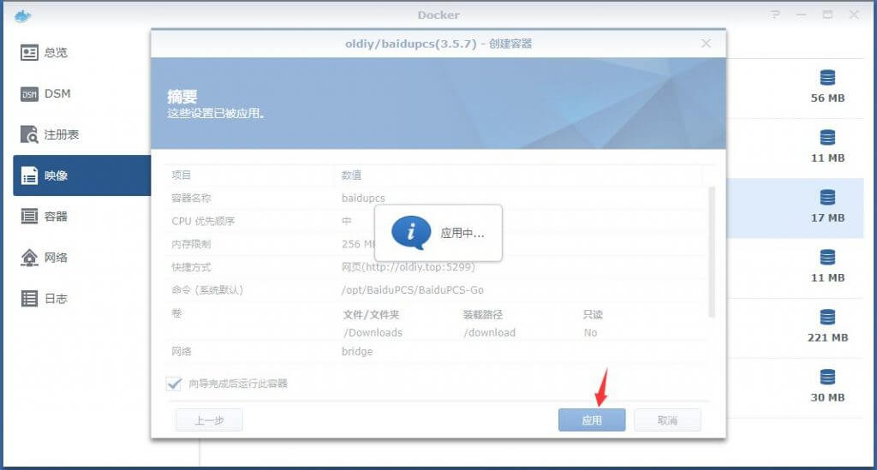Click the blue info icon in 应用中 popup

(x=410, y=232)
